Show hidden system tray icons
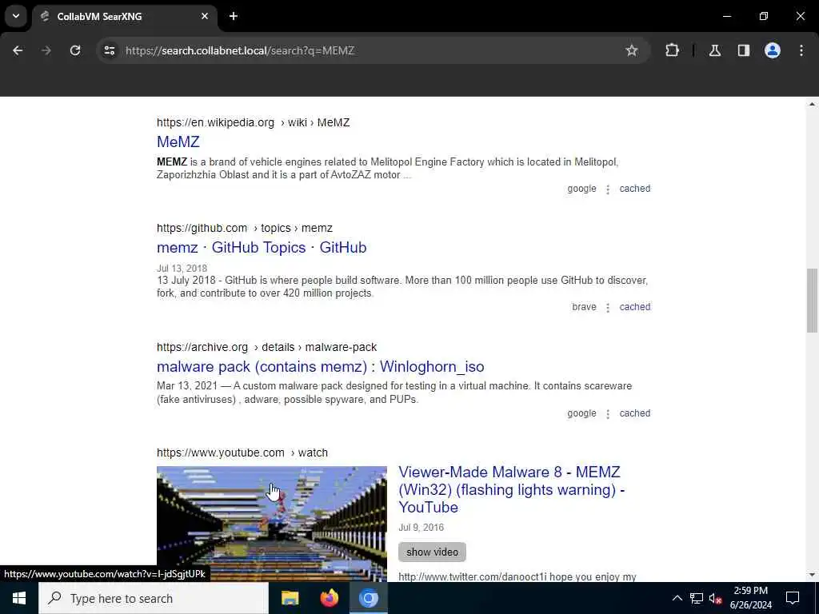This screenshot has width=819, height=614. click(x=677, y=598)
